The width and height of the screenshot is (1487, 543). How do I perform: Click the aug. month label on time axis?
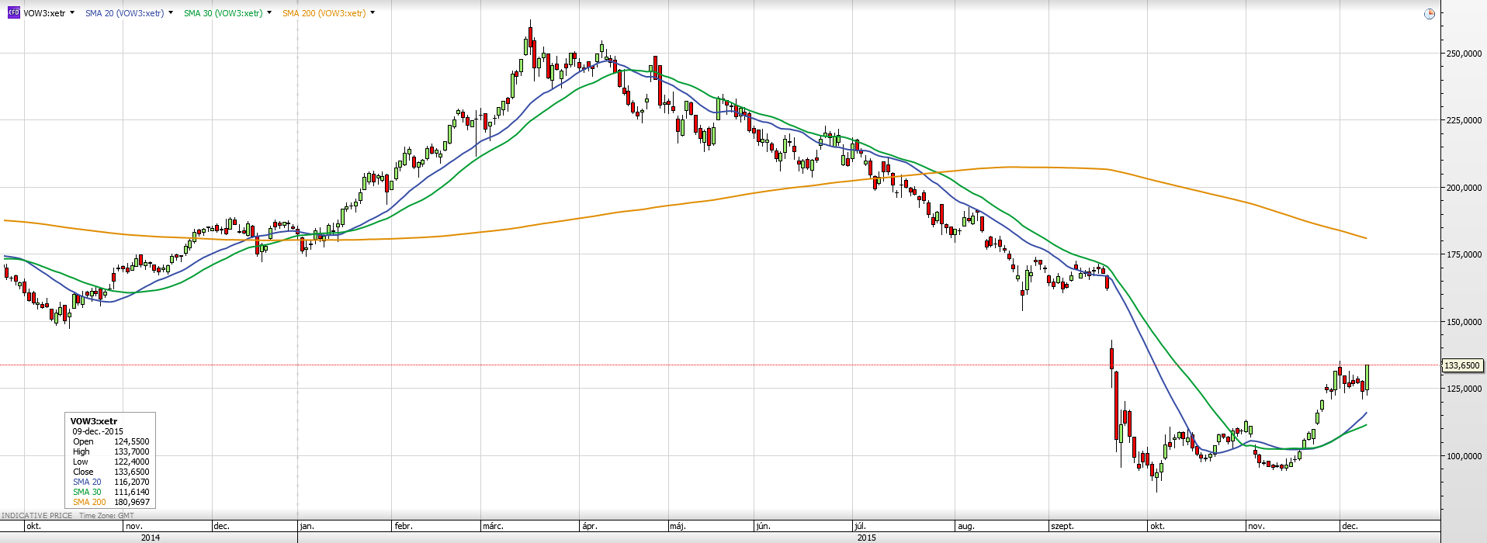tap(965, 526)
